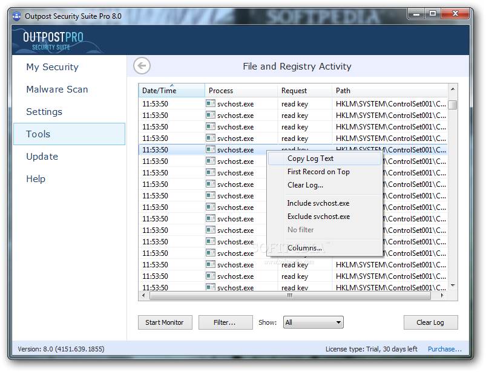486x372 pixels.
Task: Minimize the Outpost Security Suite window
Action: [x=416, y=14]
